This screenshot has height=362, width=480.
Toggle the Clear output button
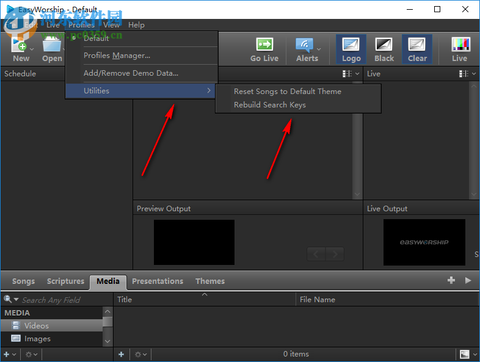pos(417,49)
